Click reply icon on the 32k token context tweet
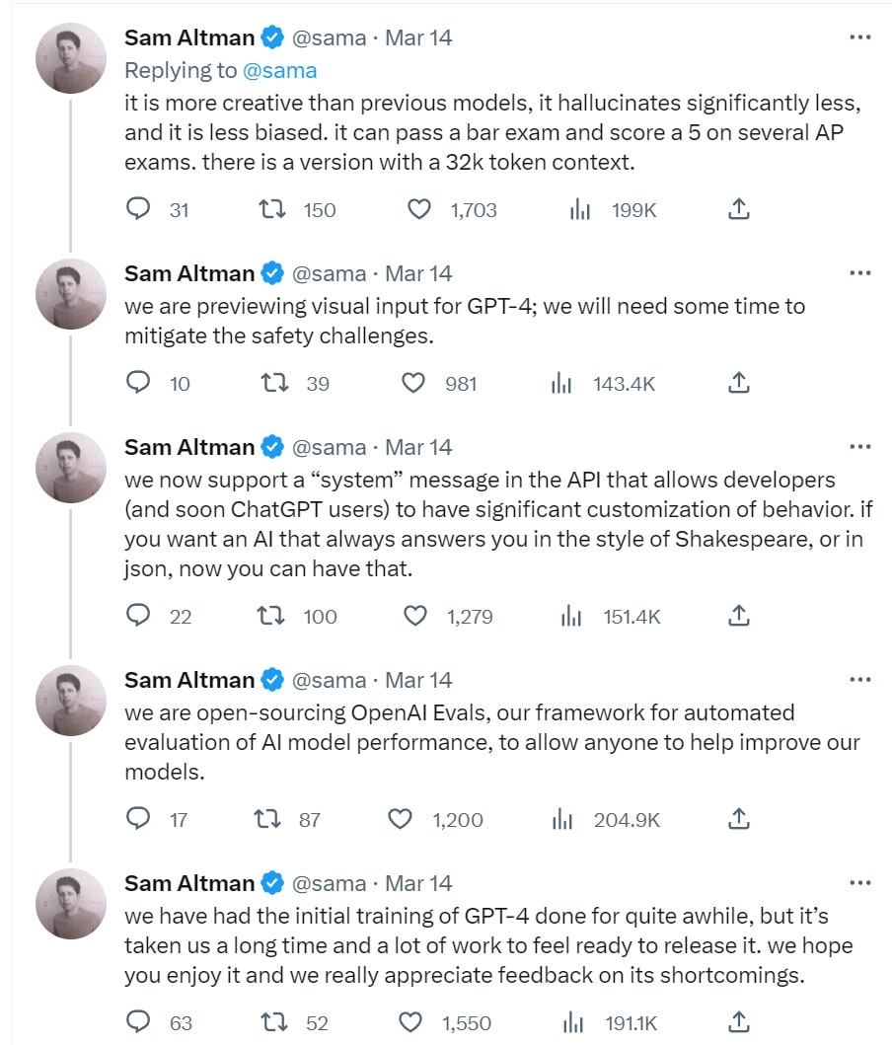 click(x=138, y=209)
